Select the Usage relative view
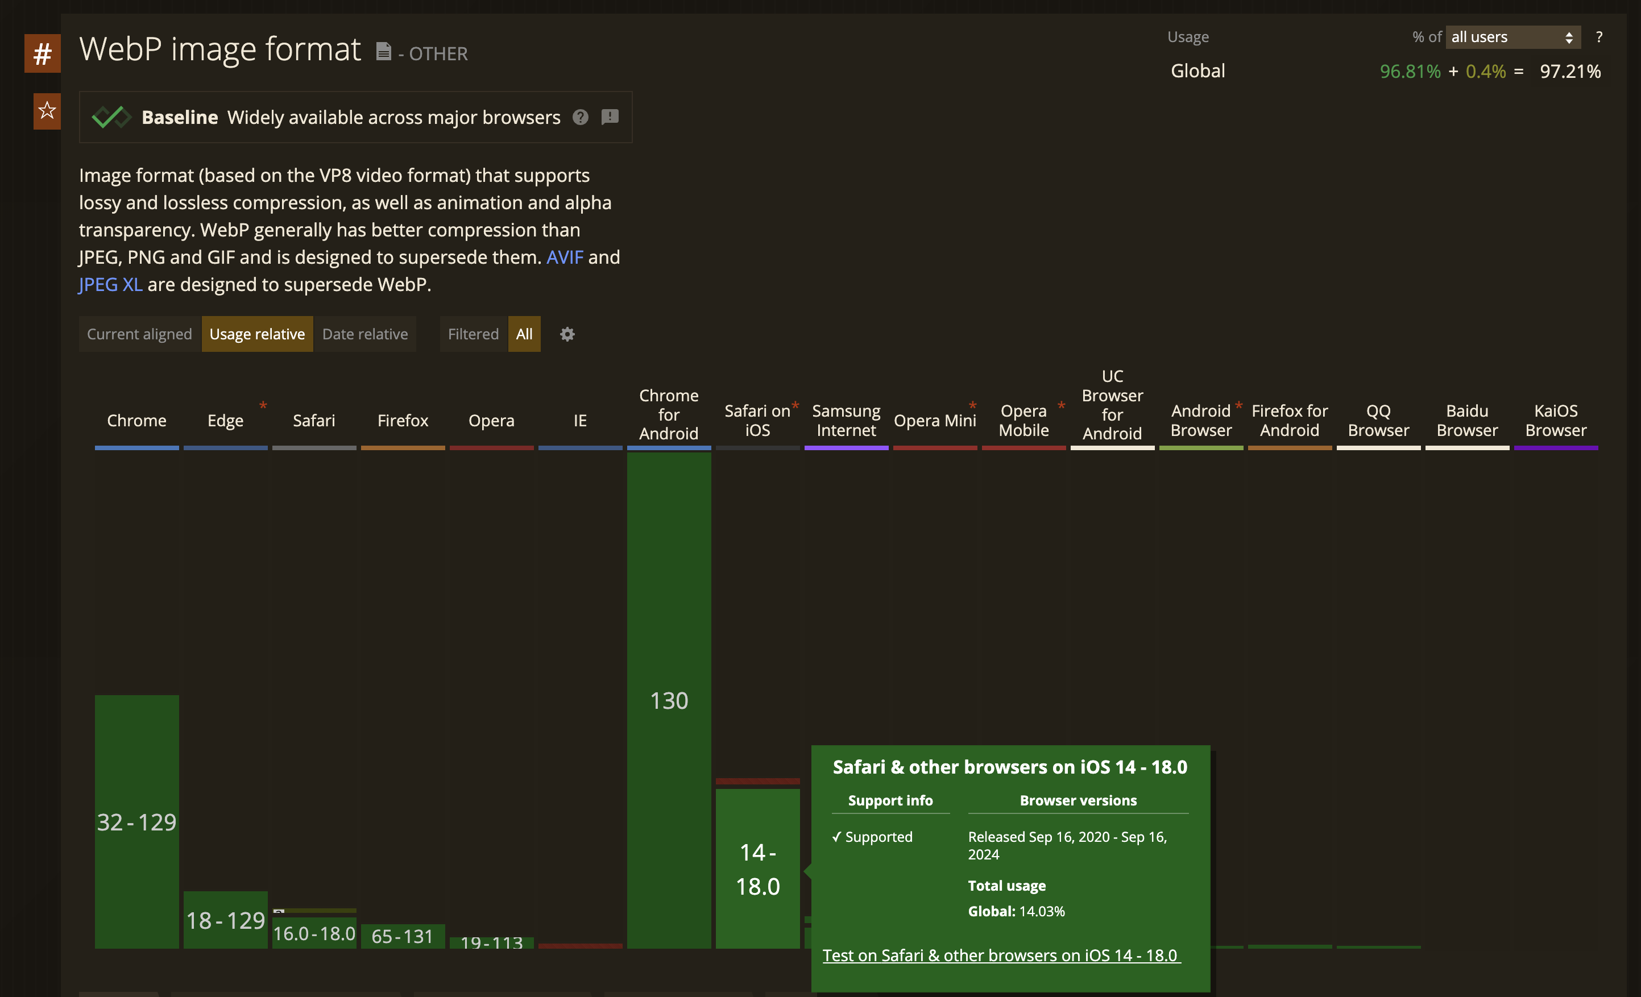The width and height of the screenshot is (1641, 997). tap(257, 334)
